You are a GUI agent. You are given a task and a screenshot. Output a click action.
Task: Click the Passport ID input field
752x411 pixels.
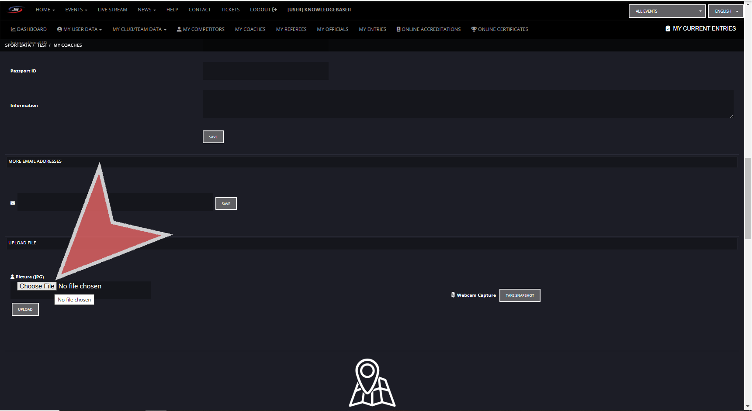click(x=265, y=71)
